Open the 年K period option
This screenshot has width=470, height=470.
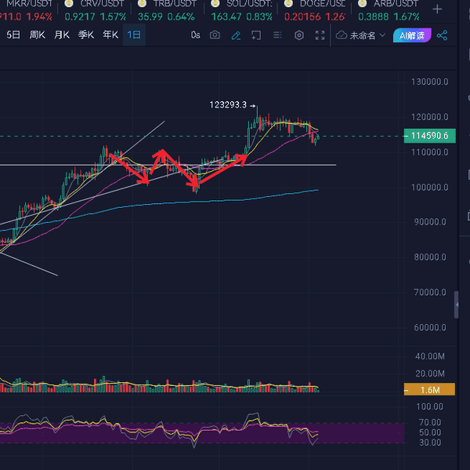110,35
